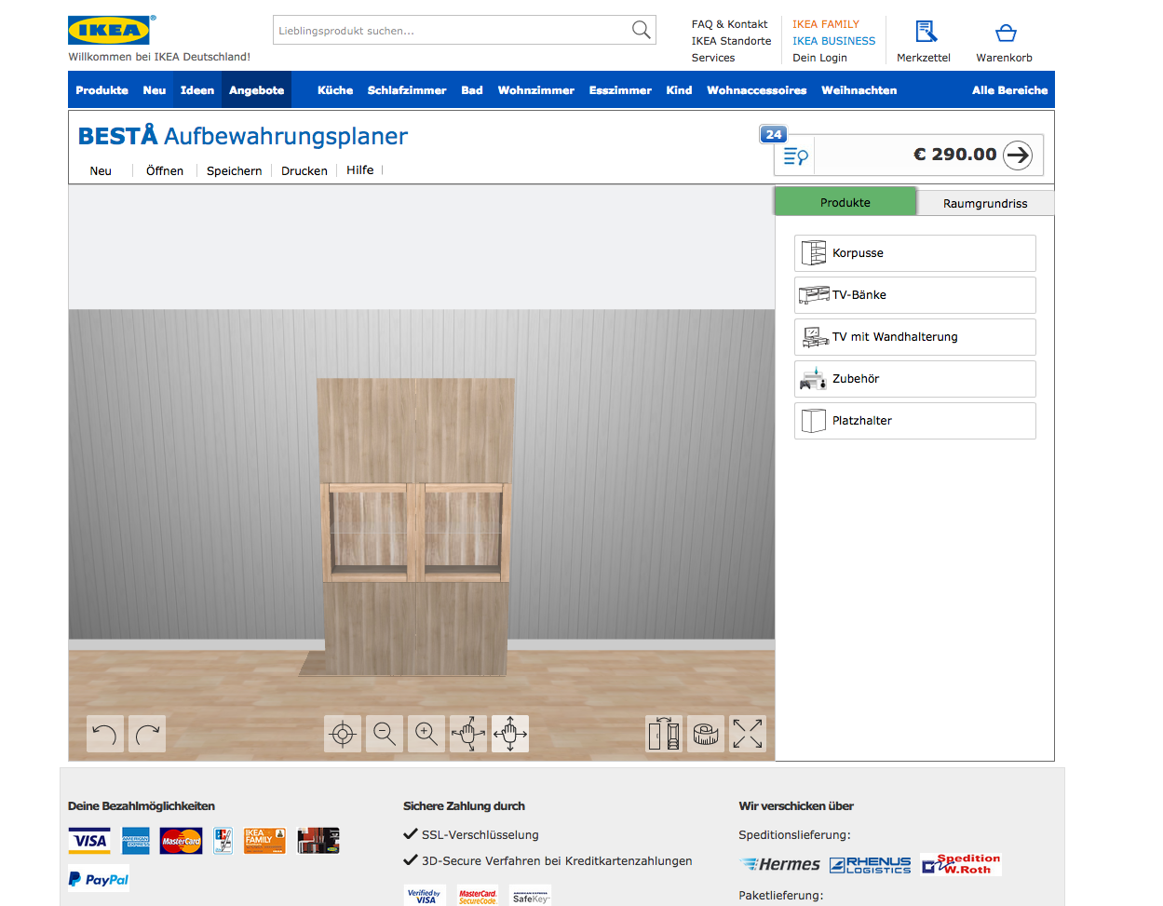Click the Hermes shipping logo

(780, 864)
